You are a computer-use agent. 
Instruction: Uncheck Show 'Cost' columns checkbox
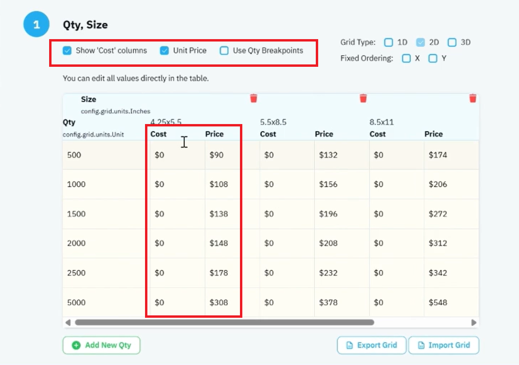click(67, 51)
